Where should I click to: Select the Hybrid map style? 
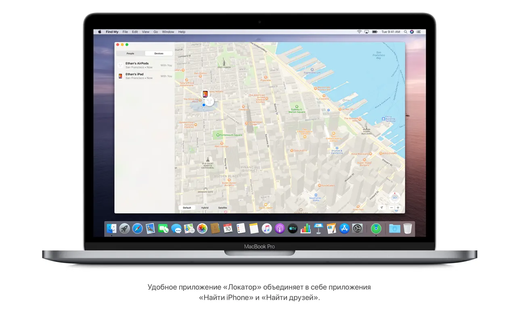(x=205, y=208)
